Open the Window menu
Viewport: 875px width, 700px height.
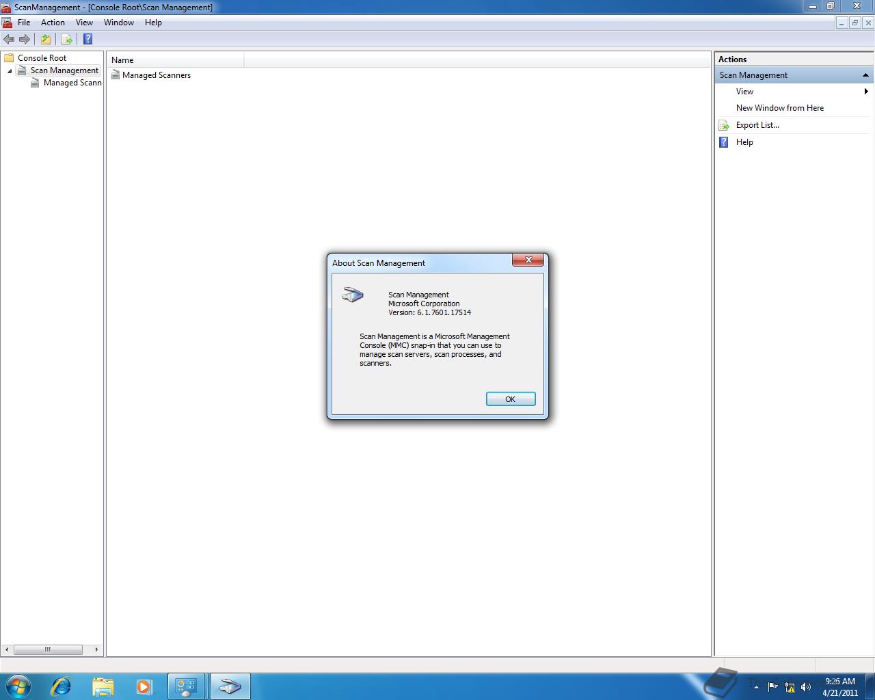(119, 23)
